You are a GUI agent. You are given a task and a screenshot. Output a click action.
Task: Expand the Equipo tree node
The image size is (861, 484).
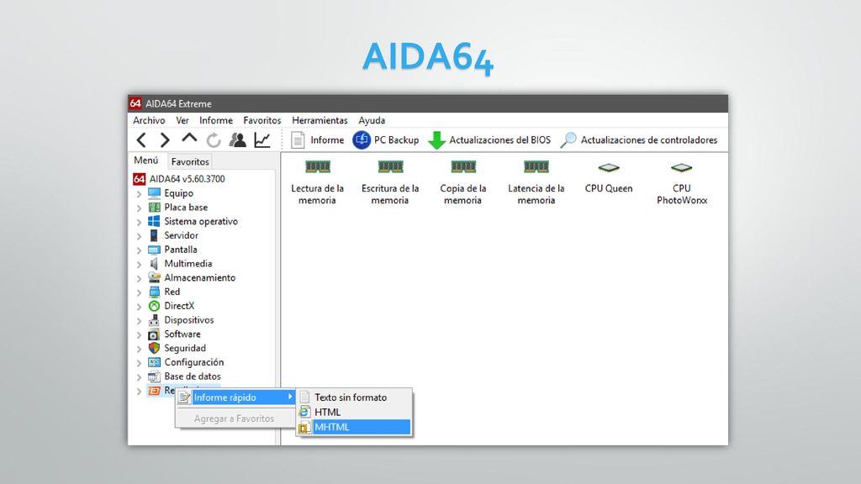click(x=139, y=194)
